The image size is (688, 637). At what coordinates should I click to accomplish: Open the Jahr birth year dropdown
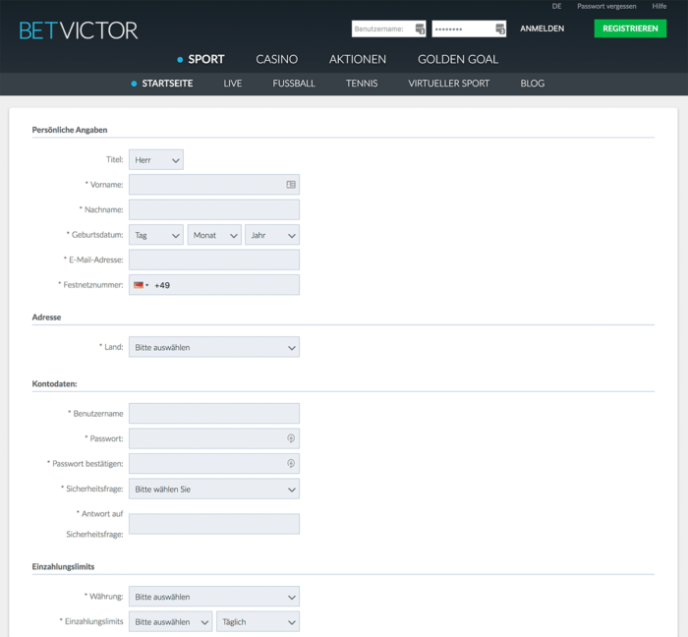tap(272, 235)
